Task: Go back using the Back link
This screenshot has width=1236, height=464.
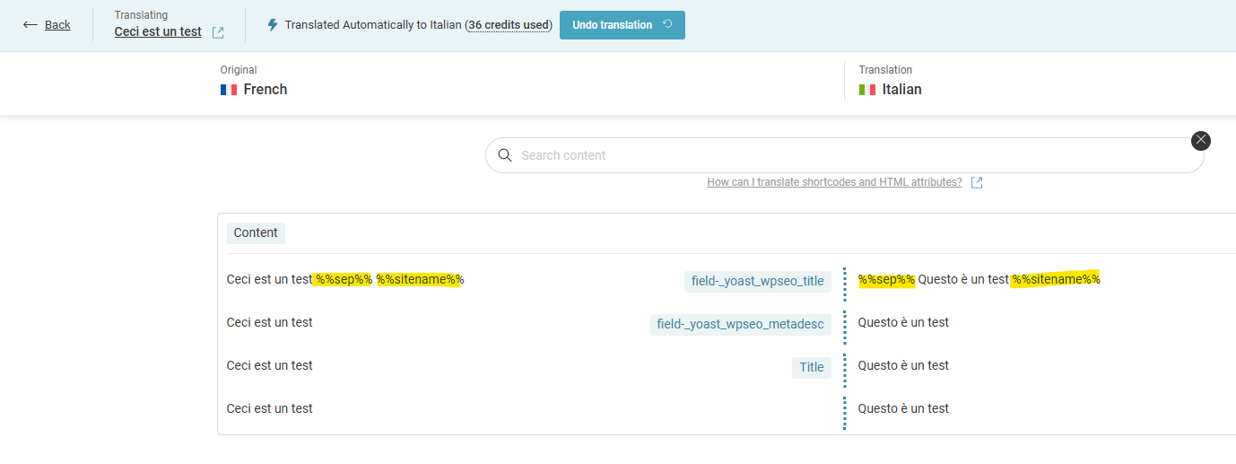Action: click(x=57, y=25)
